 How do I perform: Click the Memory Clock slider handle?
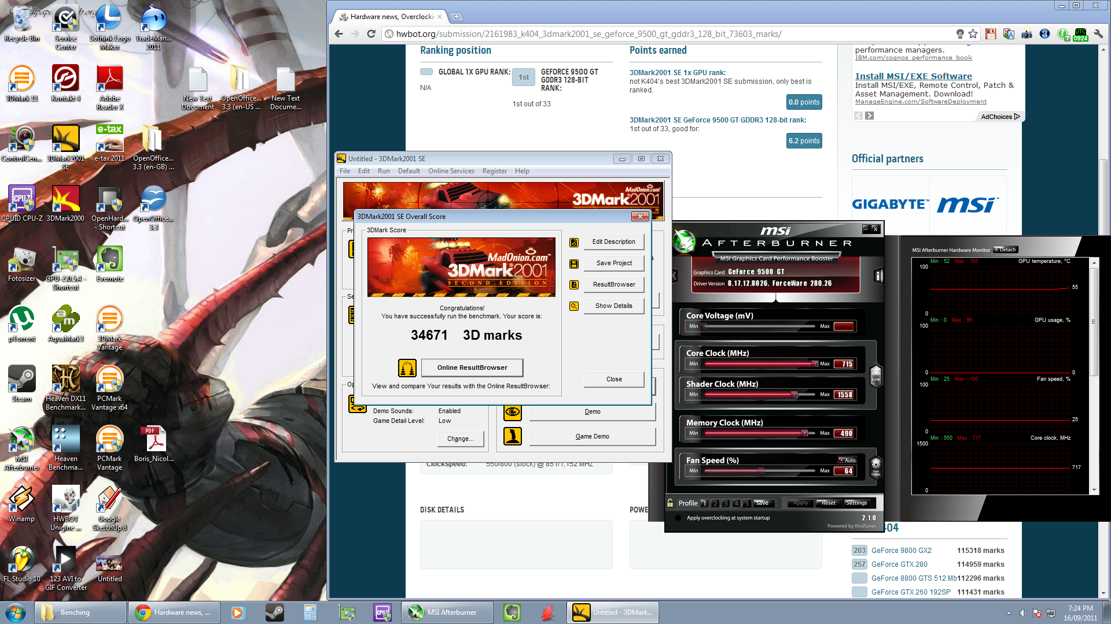click(804, 433)
